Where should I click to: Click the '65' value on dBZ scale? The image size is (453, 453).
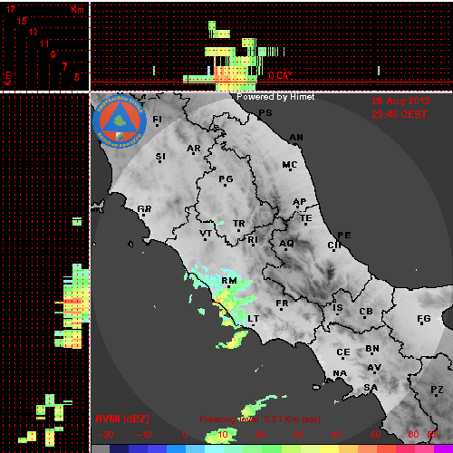pos(432,435)
